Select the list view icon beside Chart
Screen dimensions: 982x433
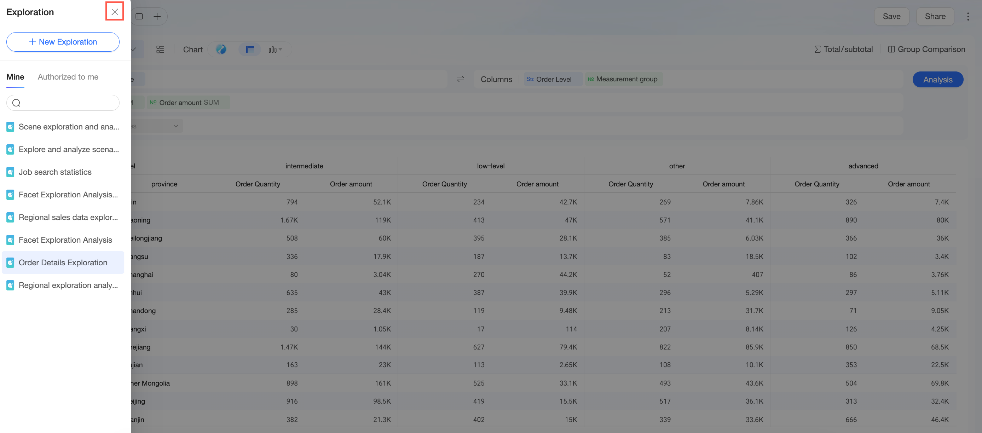160,50
